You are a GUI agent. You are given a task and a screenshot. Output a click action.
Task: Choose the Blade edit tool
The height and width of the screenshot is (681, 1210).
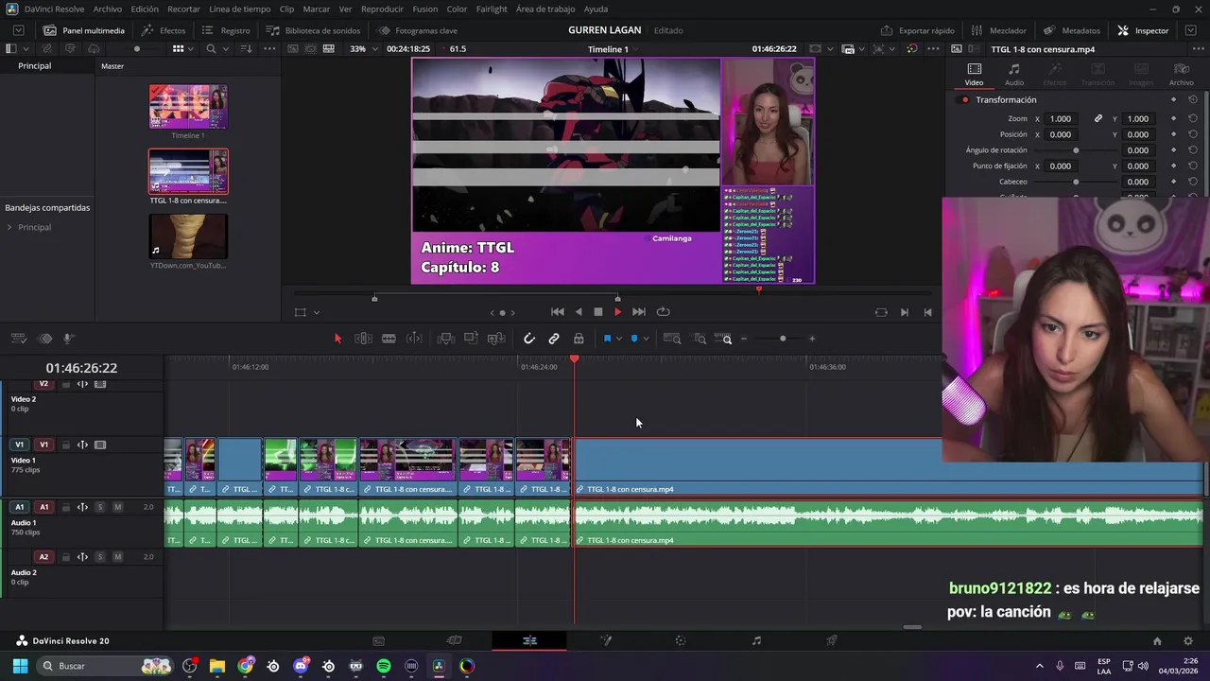click(x=389, y=339)
